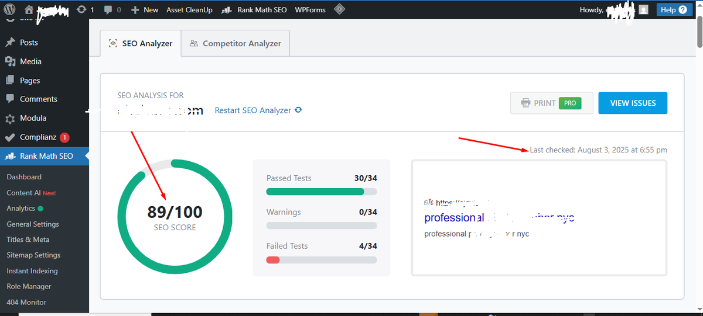Open the comments bubble in admin bar

[x=108, y=10]
